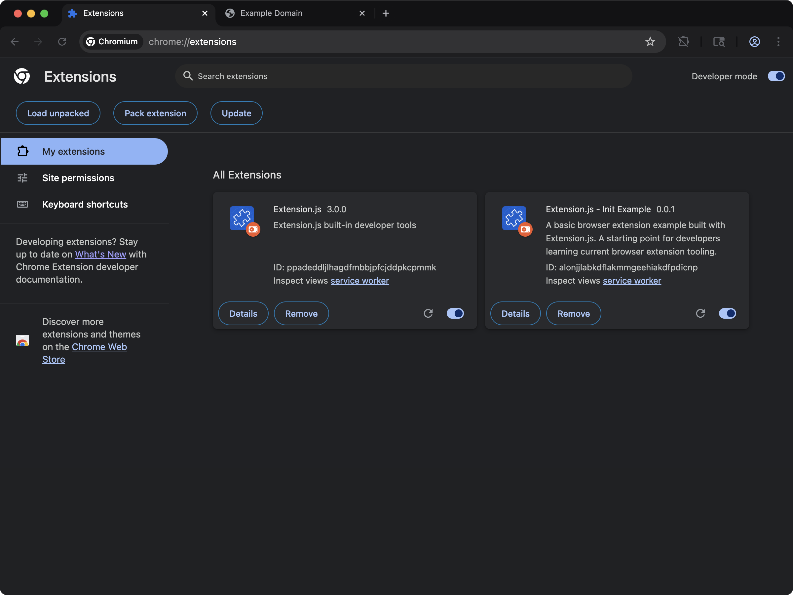Click the Site permissions sliders icon
This screenshot has height=595, width=793.
coord(22,178)
